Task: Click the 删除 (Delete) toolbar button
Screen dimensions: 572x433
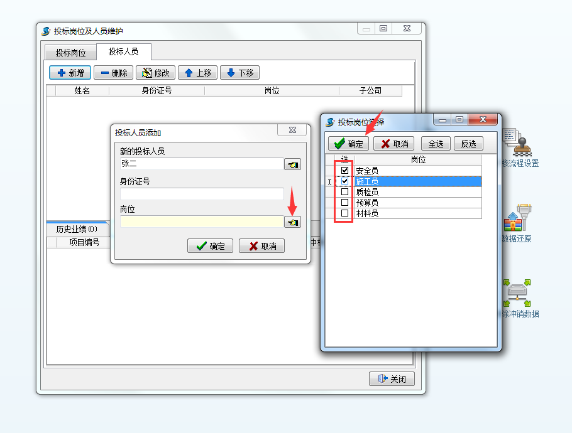Action: coord(114,73)
